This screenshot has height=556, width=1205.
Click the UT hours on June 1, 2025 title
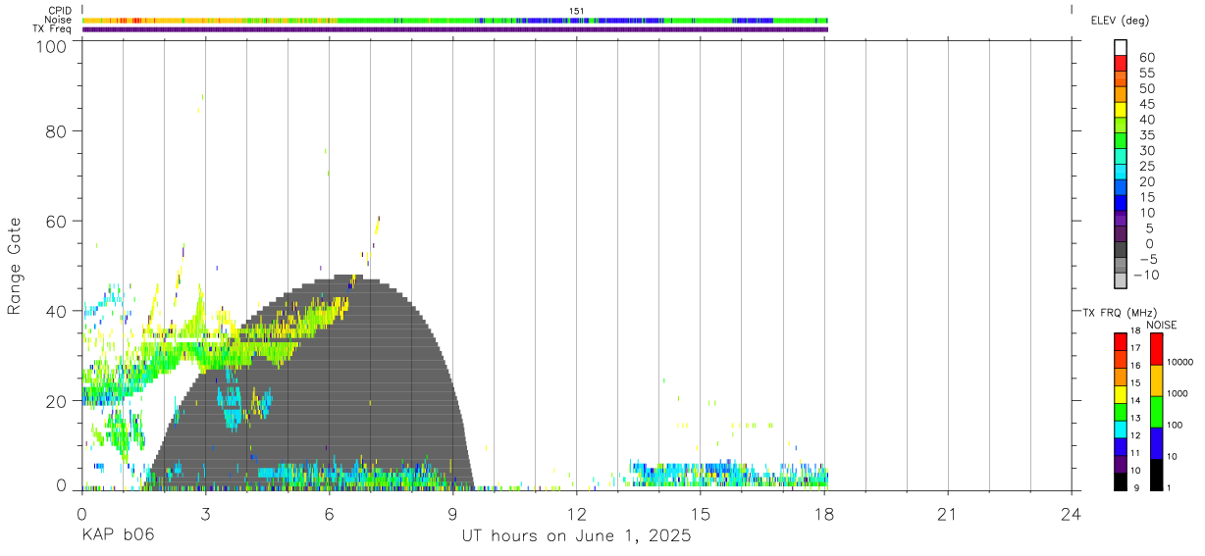576,535
